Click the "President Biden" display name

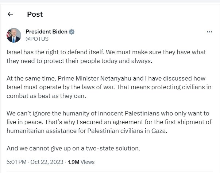(x=46, y=32)
